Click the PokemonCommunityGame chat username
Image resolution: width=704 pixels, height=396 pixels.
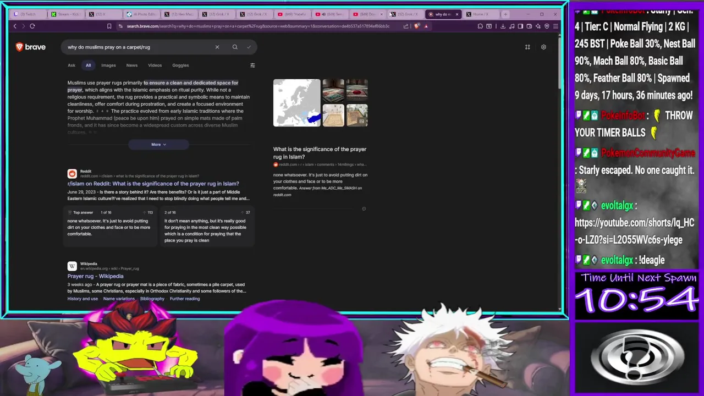click(649, 153)
